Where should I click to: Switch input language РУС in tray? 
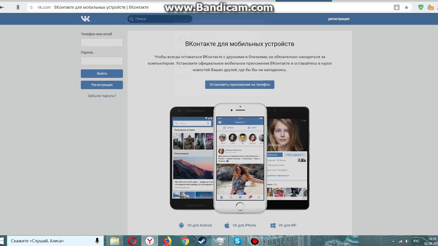point(416,241)
